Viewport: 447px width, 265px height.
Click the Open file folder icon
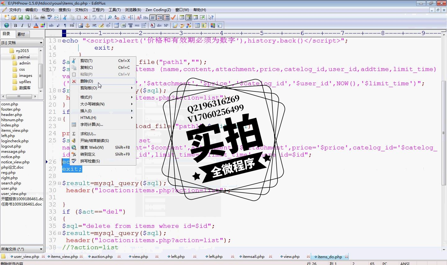[14, 17]
